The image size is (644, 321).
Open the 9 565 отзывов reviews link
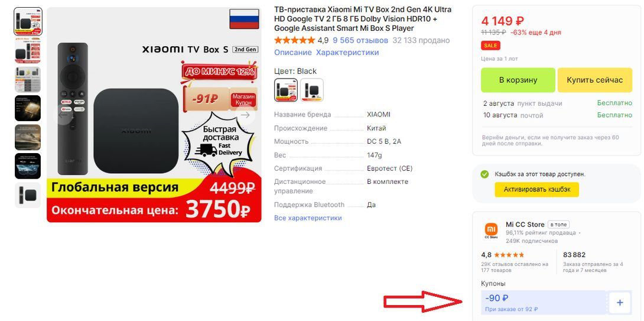pyautogui.click(x=360, y=40)
